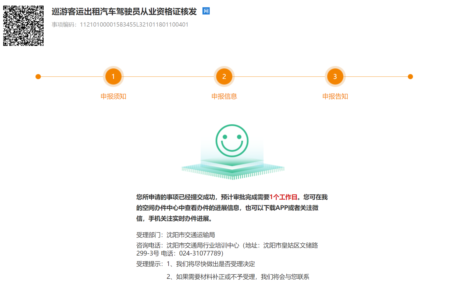Click the 咨询电话 training center address line

[227, 245]
